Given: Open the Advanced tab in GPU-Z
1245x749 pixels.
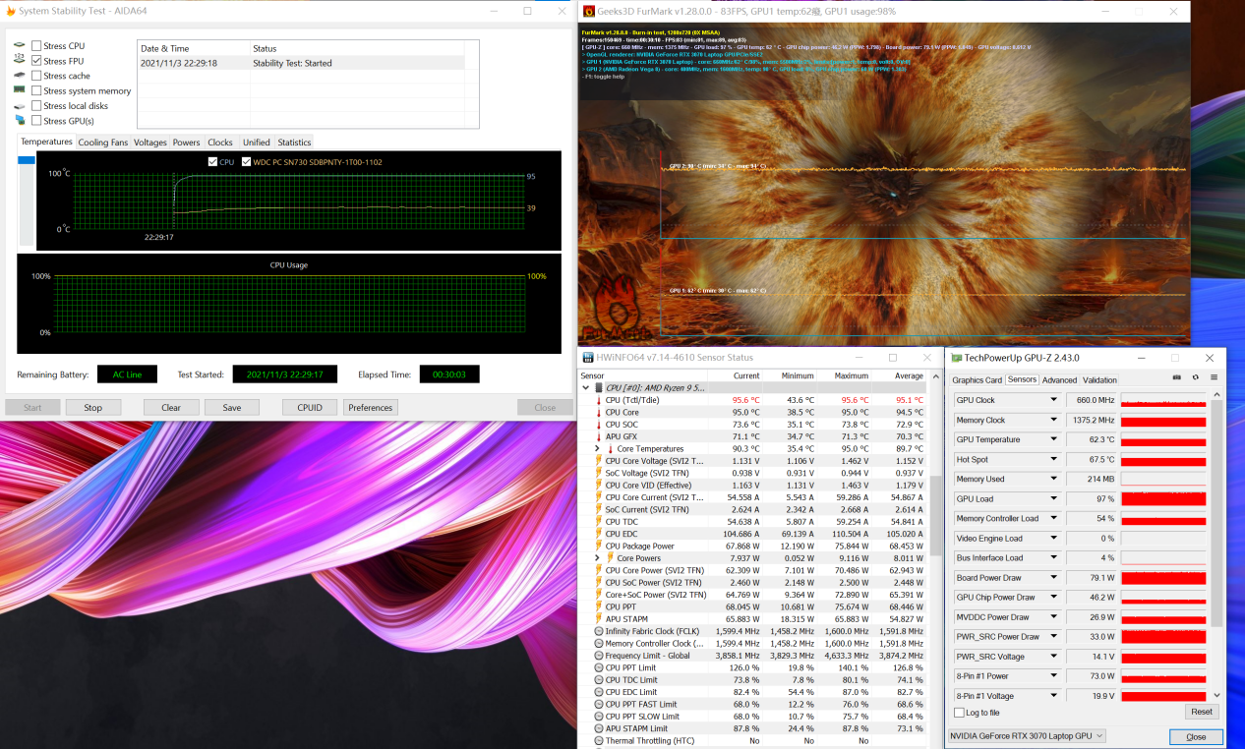Looking at the screenshot, I should tap(1059, 380).
